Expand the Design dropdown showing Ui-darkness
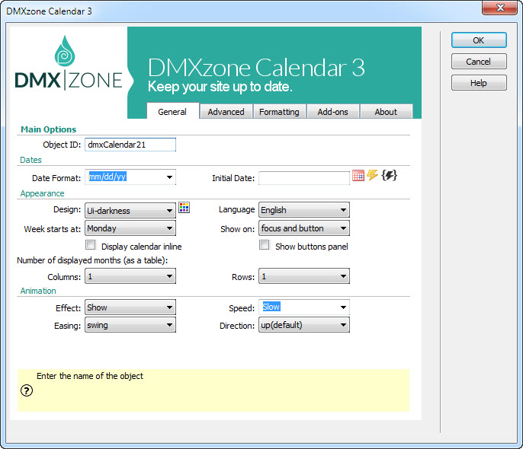 pos(130,210)
